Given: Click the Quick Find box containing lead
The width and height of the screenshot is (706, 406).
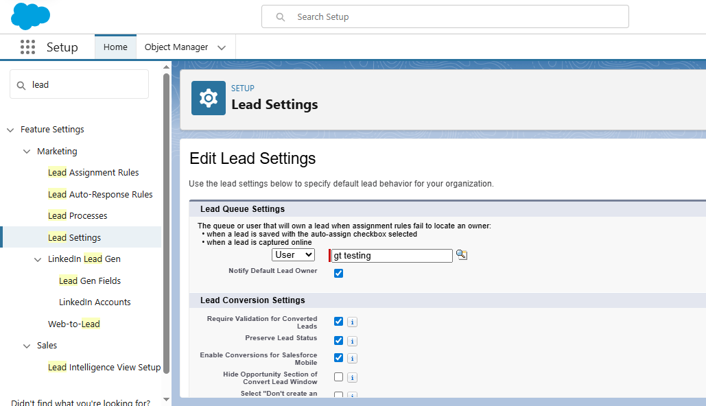Looking at the screenshot, I should tap(80, 84).
